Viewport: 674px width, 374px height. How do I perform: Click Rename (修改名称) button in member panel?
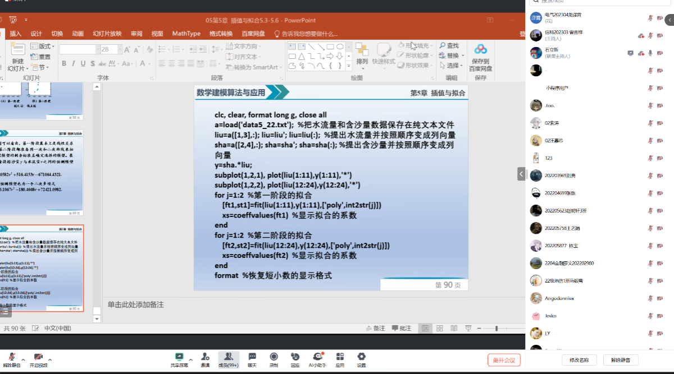point(579,360)
